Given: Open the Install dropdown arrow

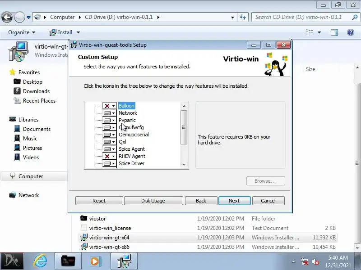Looking at the screenshot, I should 78,32.
